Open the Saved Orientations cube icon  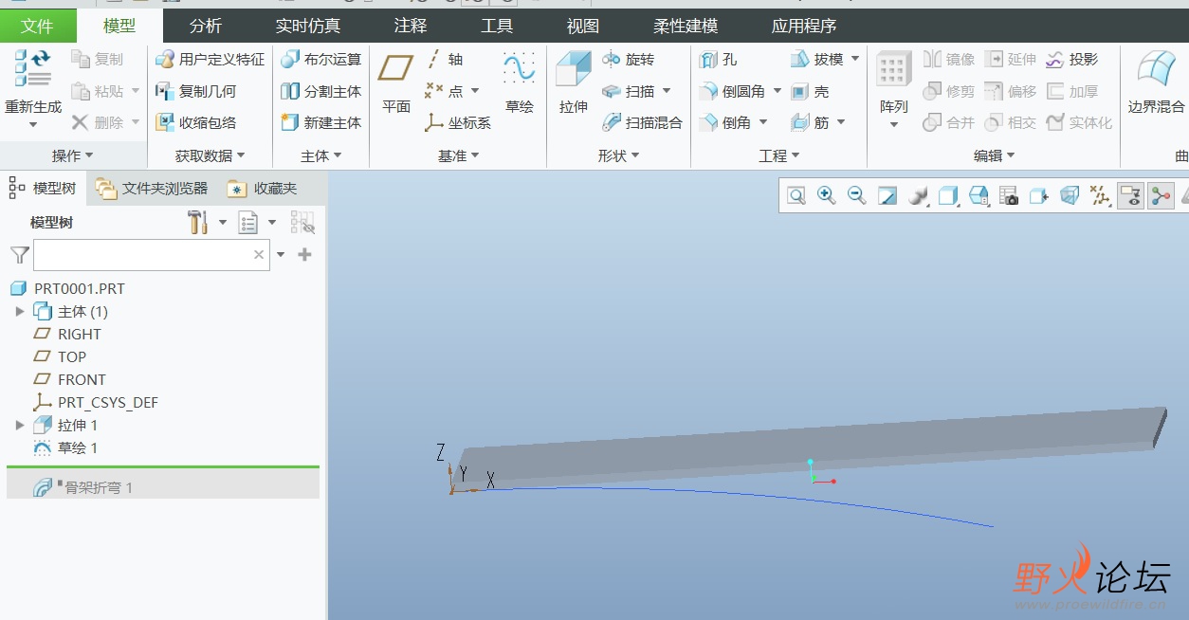pos(979,195)
